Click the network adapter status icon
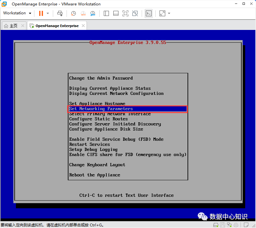 pos(229,225)
